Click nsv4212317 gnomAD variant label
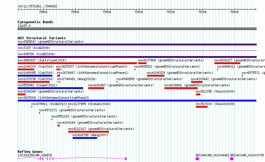 pyautogui.click(x=101, y=129)
